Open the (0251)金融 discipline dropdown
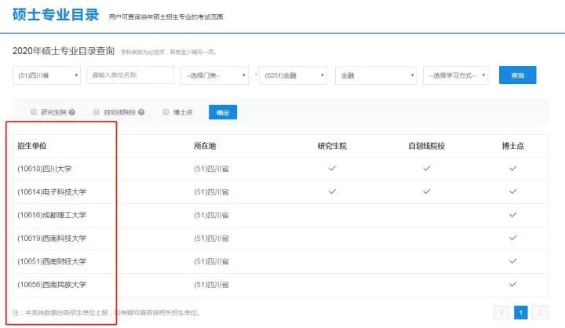565x328 pixels. (293, 75)
